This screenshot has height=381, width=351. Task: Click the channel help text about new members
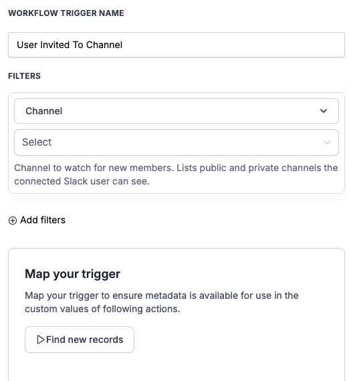[x=176, y=174]
